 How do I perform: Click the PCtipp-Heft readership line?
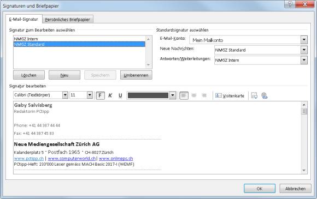pyautogui.click(x=74, y=164)
